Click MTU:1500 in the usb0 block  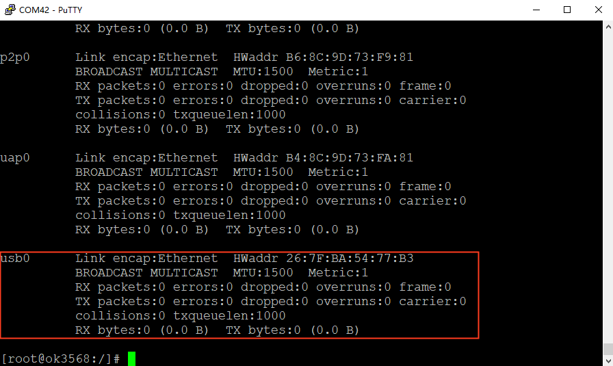(x=263, y=273)
